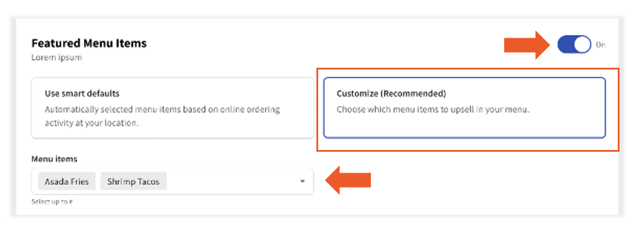Viewport: 634px width, 234px height.
Task: Expand the Menu items dropdown arrow
Action: click(x=303, y=182)
